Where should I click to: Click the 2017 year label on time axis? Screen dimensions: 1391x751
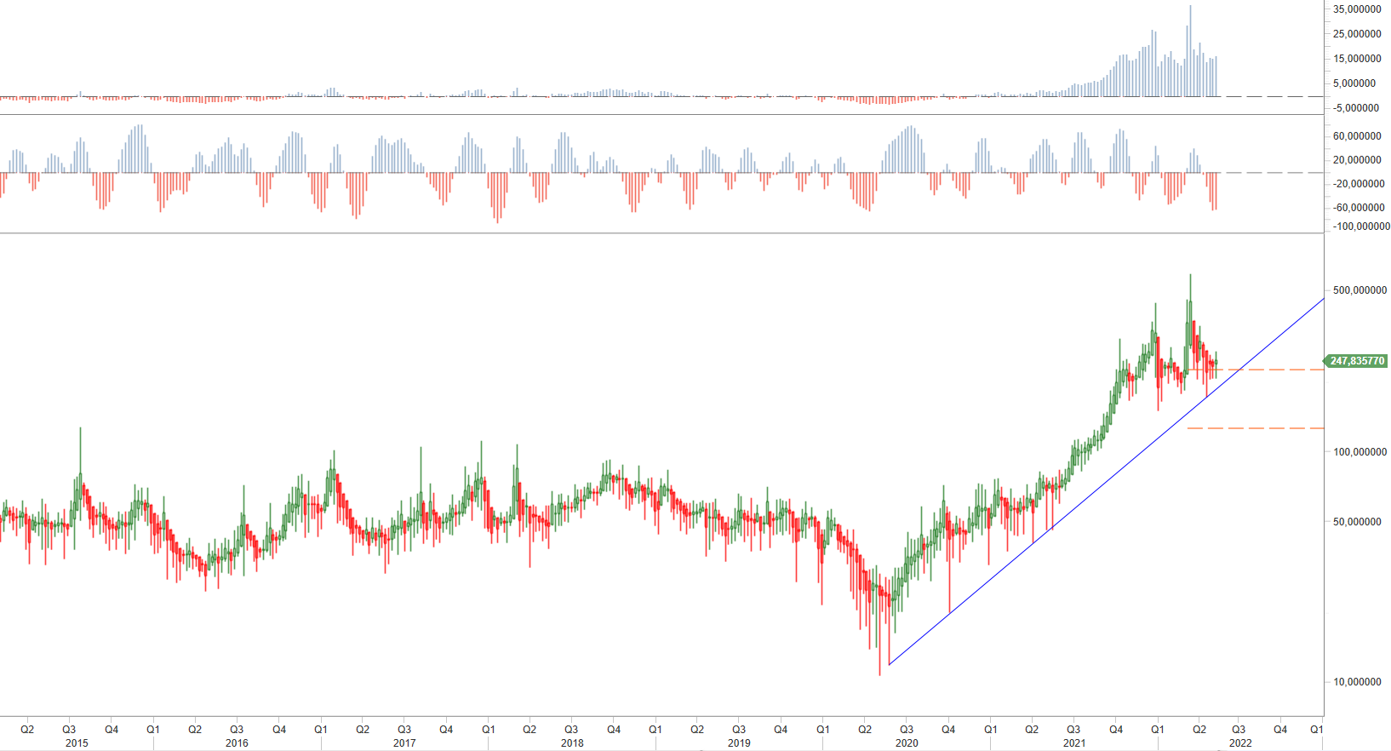[404, 743]
